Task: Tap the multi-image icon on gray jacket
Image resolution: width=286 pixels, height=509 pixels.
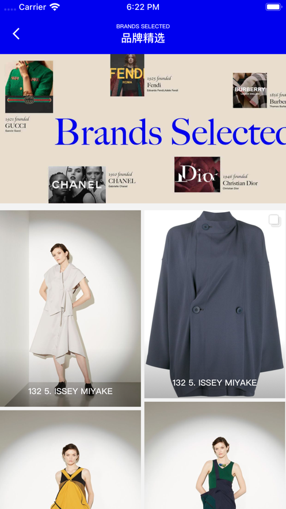Action: pos(274,220)
